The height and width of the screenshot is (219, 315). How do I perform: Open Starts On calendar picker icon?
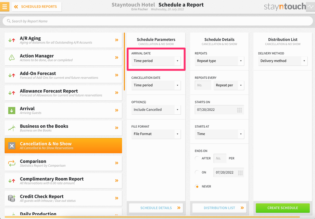239,110
